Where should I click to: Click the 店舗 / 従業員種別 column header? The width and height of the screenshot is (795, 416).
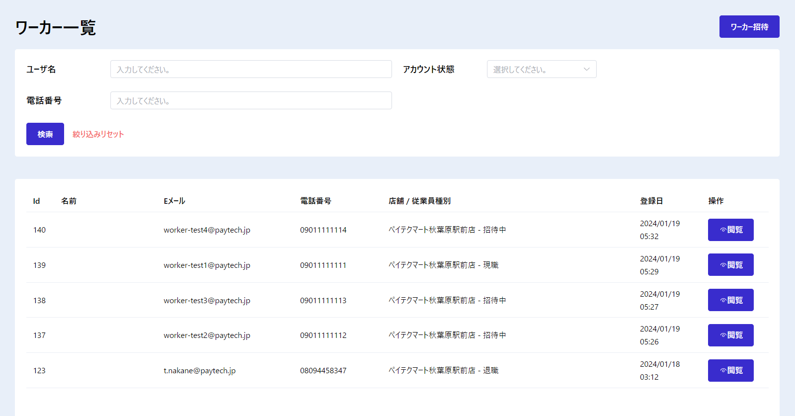[420, 201]
